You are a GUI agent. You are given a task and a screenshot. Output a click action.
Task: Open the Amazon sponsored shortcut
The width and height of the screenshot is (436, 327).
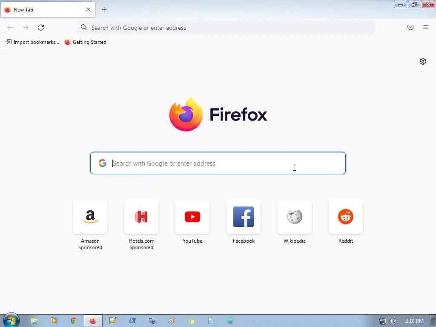point(90,217)
